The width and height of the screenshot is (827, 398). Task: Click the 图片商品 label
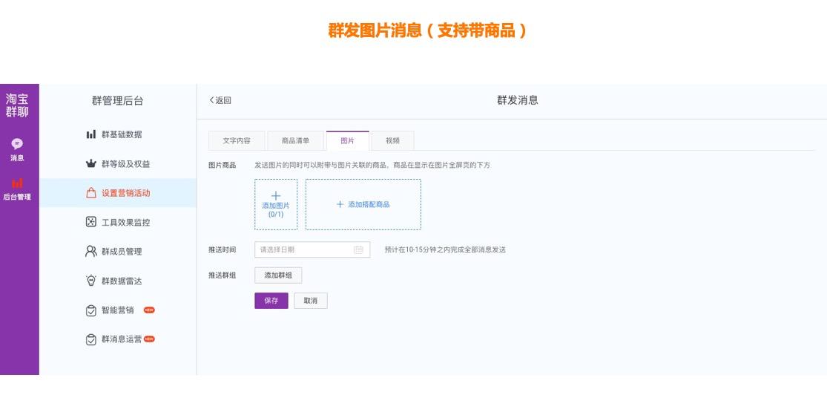tap(222, 166)
